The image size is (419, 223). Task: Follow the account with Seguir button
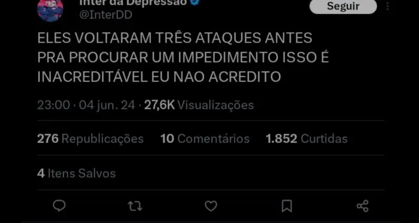click(343, 6)
